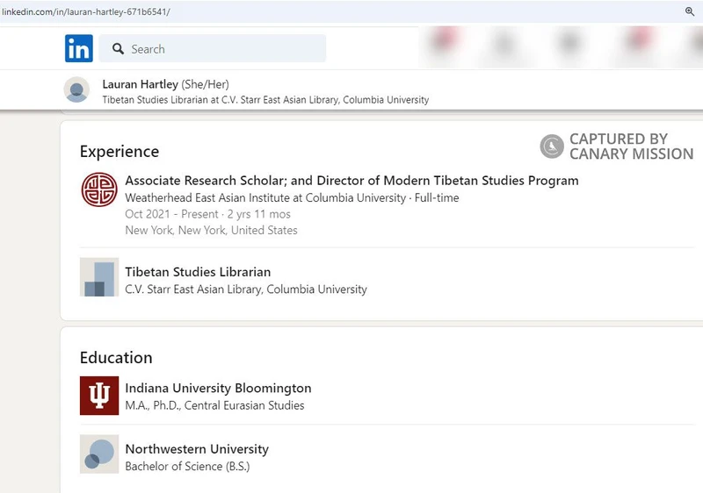Click the Northwestern University placeholder logo

coord(99,454)
